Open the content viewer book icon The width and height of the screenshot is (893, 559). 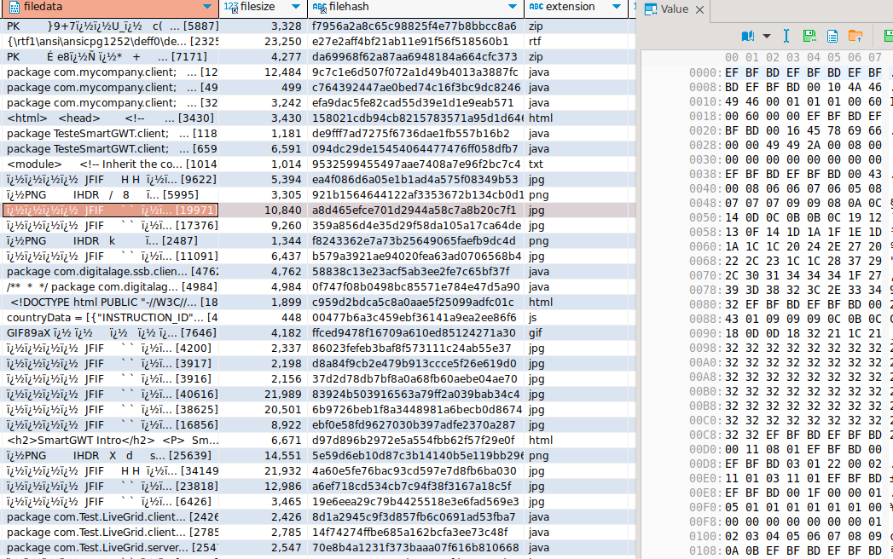pyautogui.click(x=748, y=36)
